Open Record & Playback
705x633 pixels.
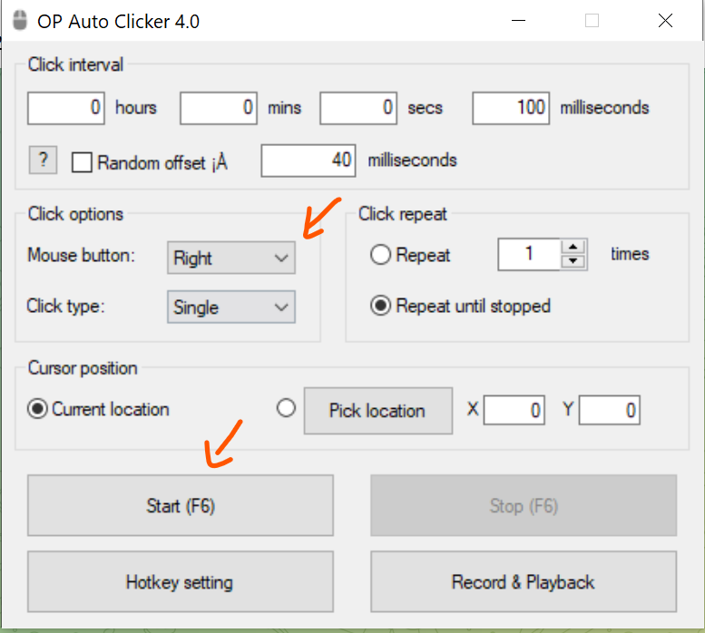(524, 582)
